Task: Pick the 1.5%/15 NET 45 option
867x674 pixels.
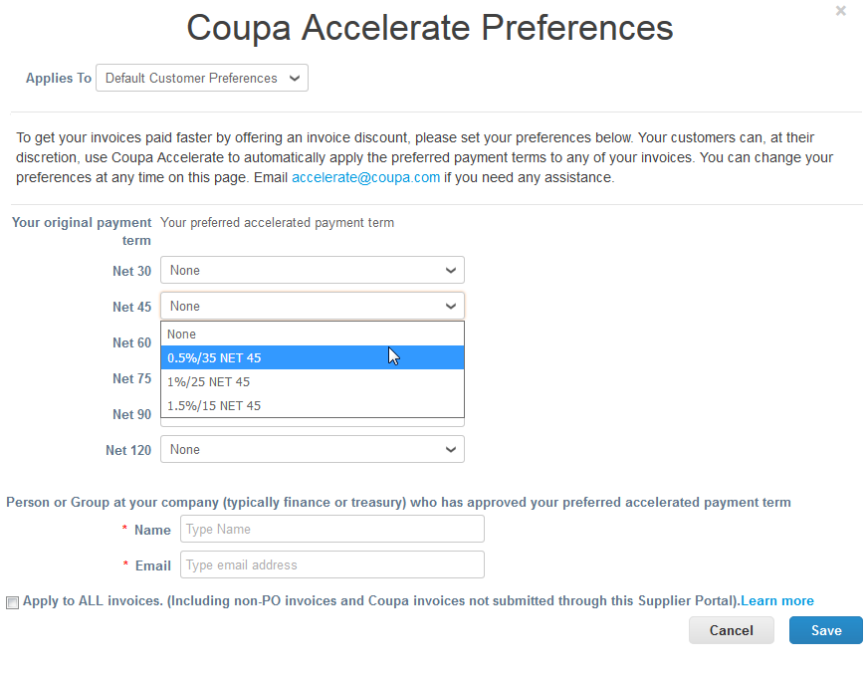Action: tap(313, 405)
